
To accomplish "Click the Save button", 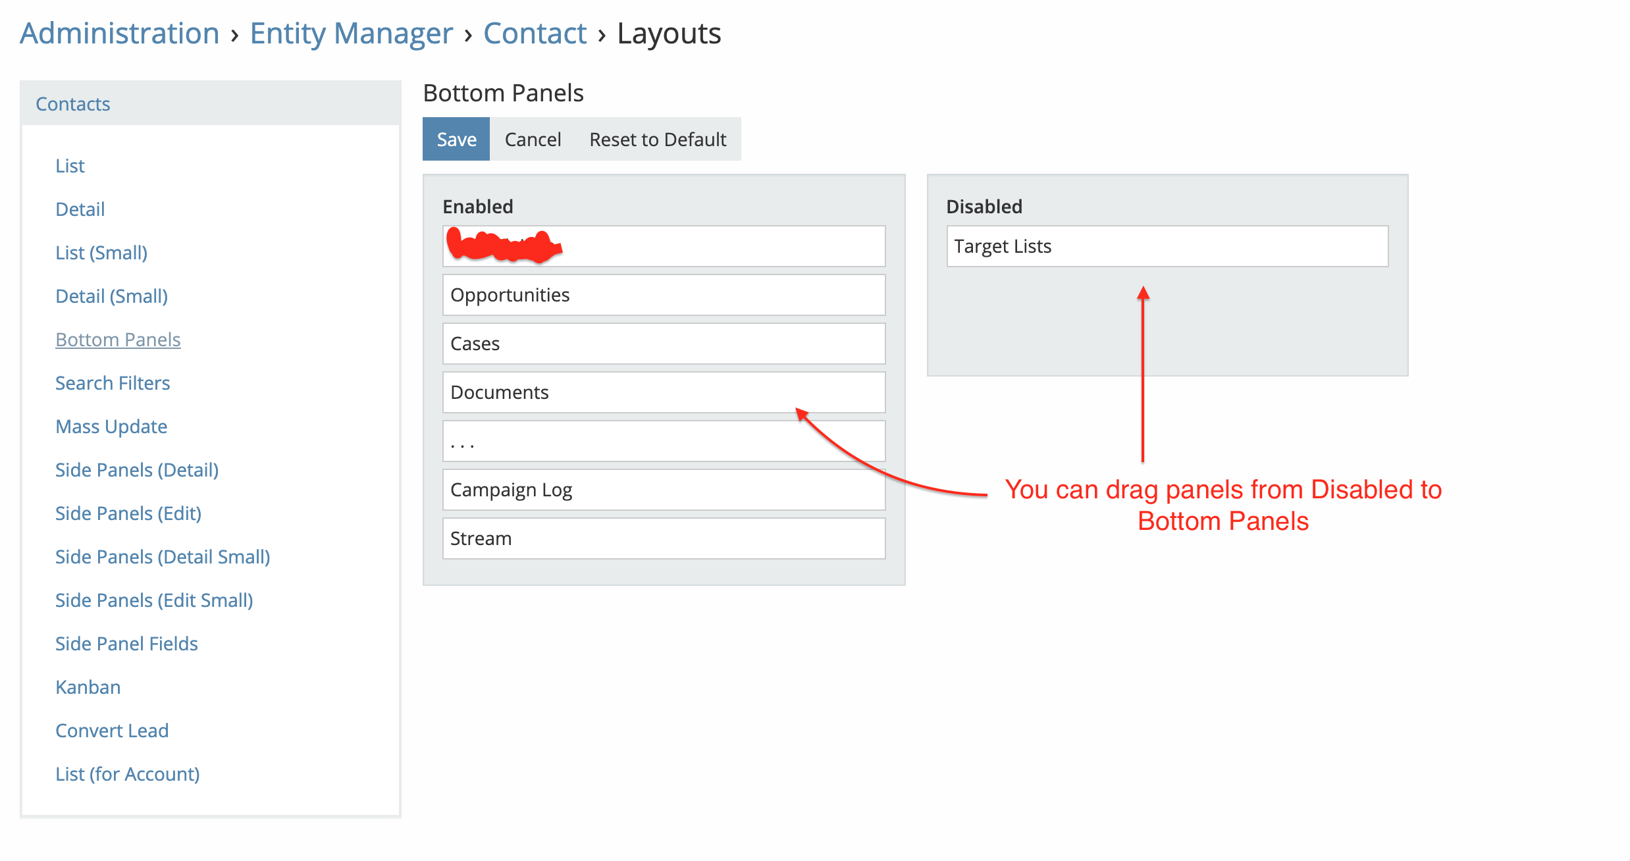I will [x=456, y=140].
